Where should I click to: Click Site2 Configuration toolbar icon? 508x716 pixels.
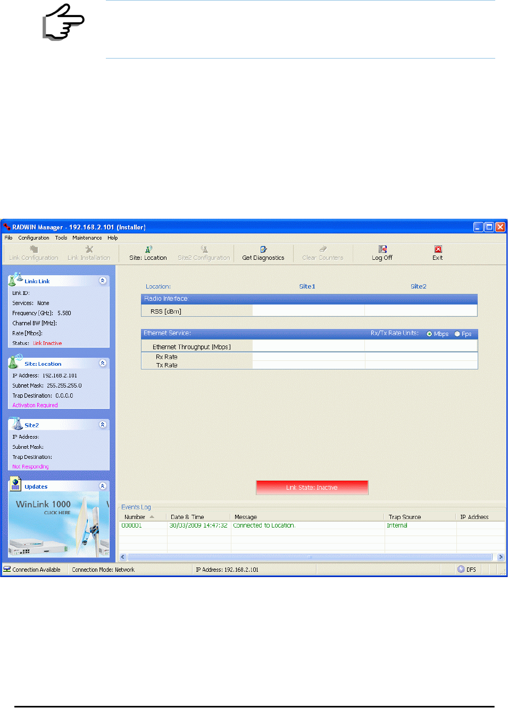point(204,249)
